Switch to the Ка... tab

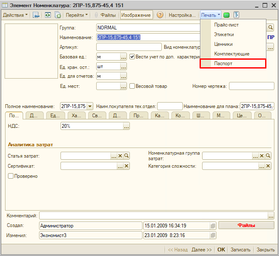click(x=160, y=116)
